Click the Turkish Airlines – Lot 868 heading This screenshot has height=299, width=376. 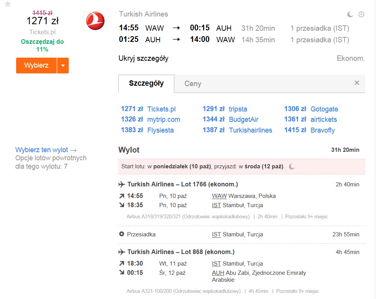(181, 252)
